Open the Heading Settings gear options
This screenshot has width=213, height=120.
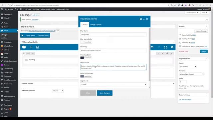coord(141,19)
